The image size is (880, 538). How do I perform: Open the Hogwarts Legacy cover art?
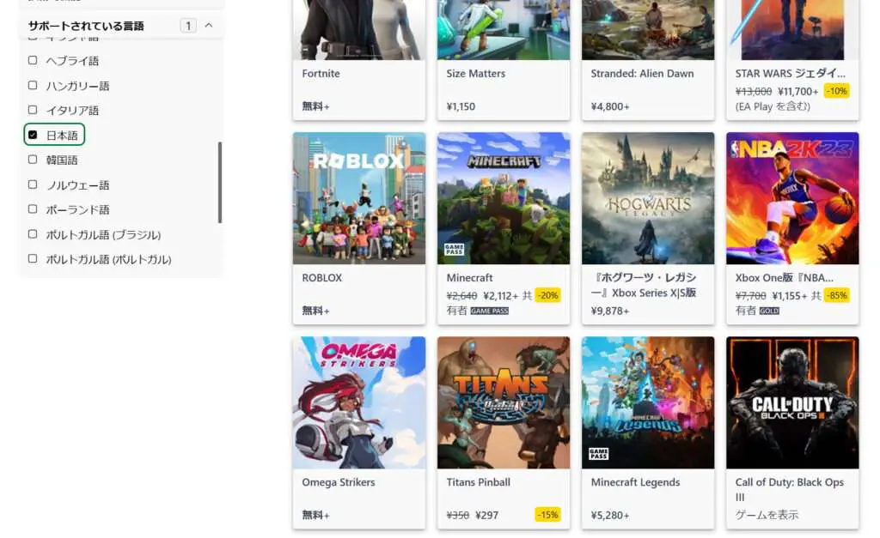(648, 198)
